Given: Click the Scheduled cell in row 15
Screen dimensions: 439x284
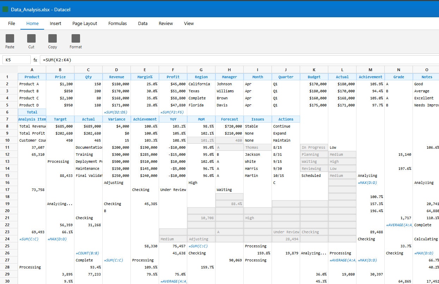Looking at the screenshot, I should click(x=314, y=175).
